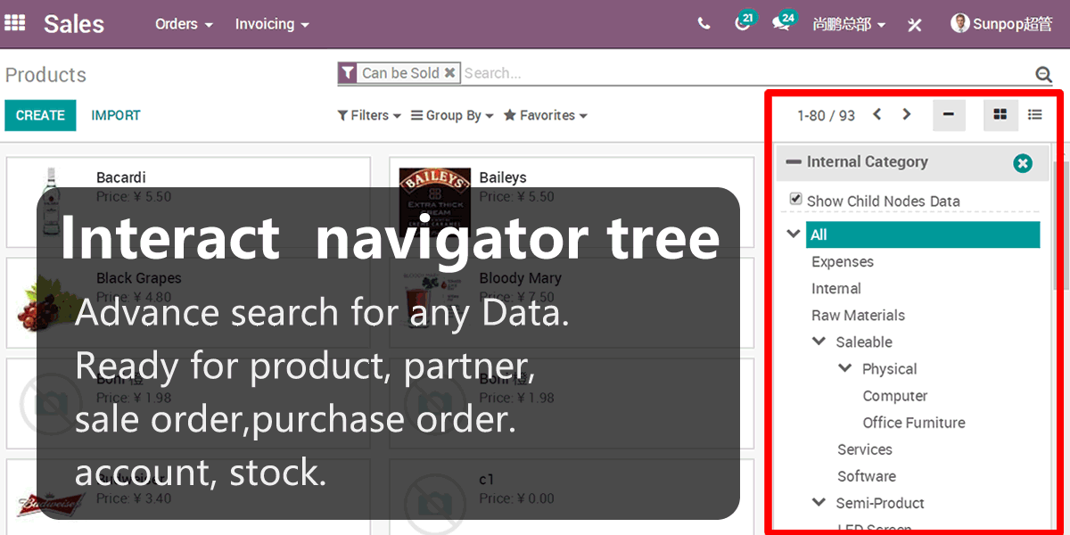Switch to kanban grid view

1000,115
